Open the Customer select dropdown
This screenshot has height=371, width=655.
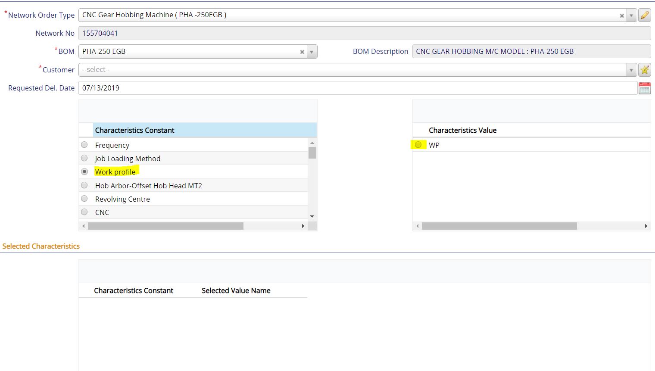631,70
